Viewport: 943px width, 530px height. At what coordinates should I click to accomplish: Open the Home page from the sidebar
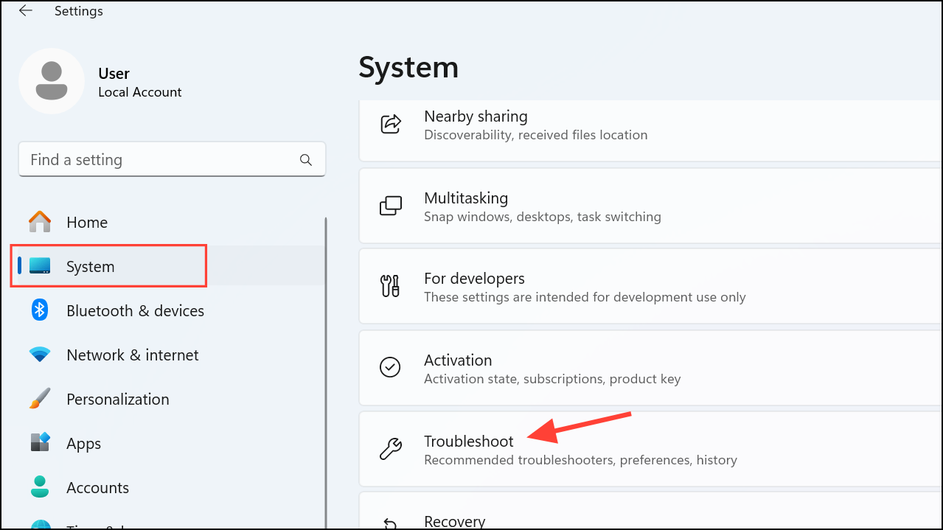click(x=86, y=221)
